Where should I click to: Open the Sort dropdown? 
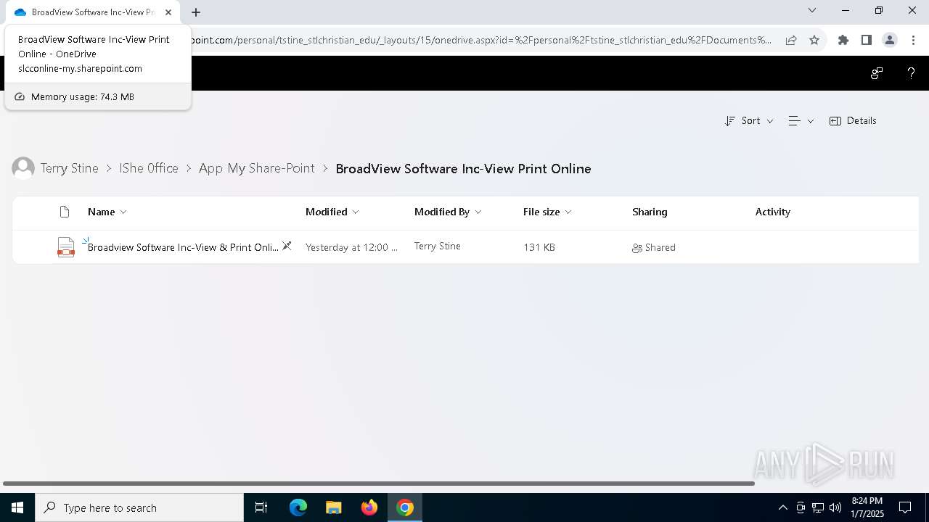(749, 121)
